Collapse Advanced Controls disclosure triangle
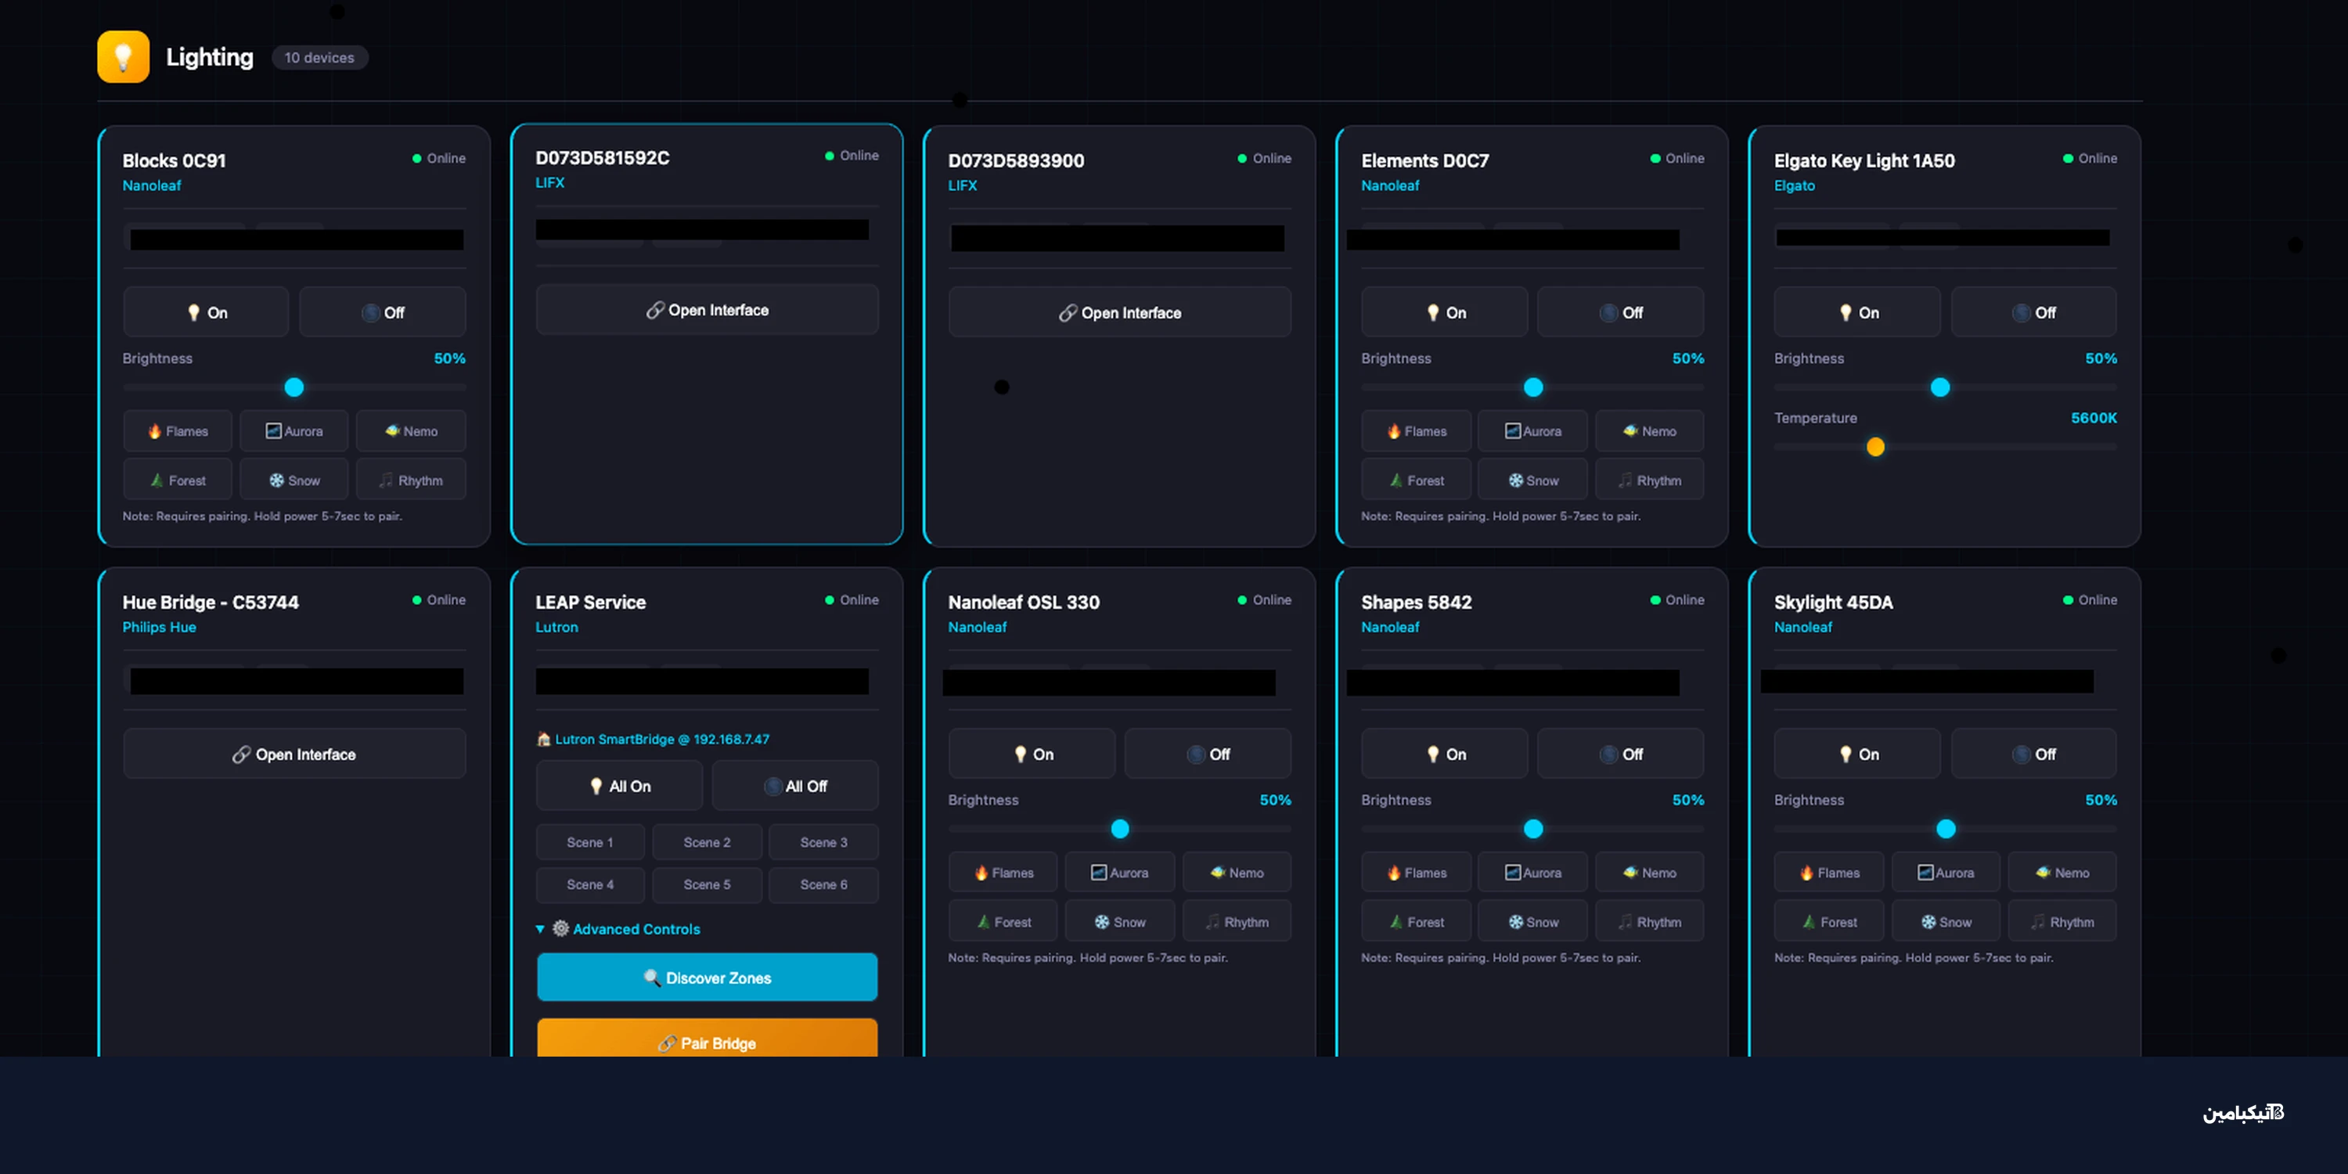Viewport: 2348px width, 1174px height. pos(539,929)
